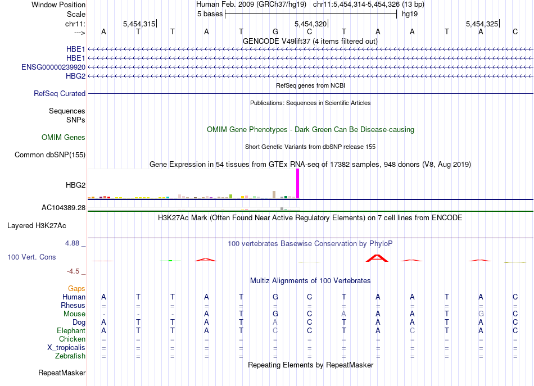Screen dimensions: 534x386
Task: Click the 5,454,325 ruler position
Action: click(482, 24)
